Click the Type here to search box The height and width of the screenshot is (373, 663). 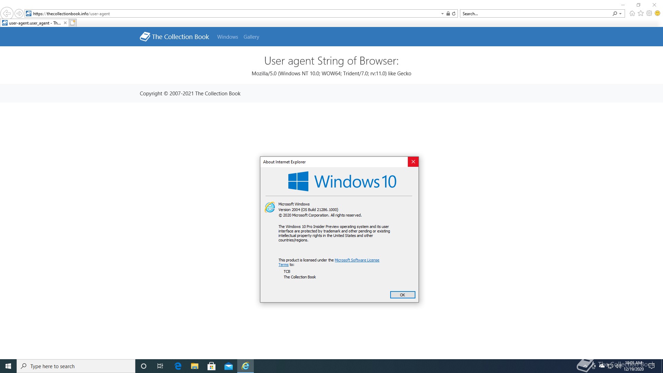(x=76, y=366)
